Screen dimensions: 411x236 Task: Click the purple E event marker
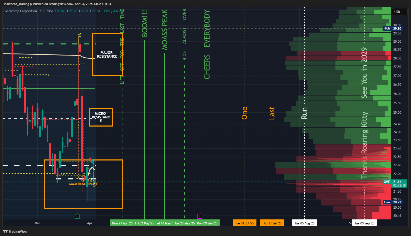(x=200, y=216)
